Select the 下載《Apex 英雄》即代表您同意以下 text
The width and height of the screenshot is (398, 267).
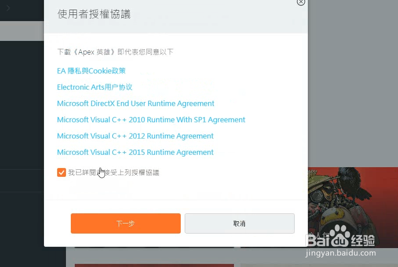(x=115, y=52)
